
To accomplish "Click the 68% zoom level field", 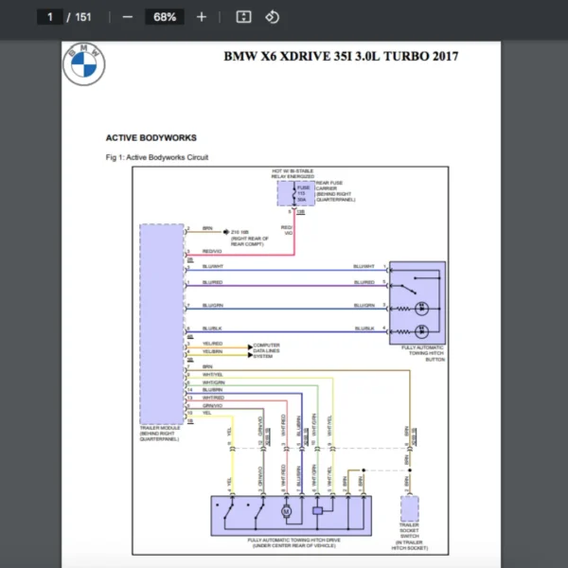I will (x=164, y=17).
